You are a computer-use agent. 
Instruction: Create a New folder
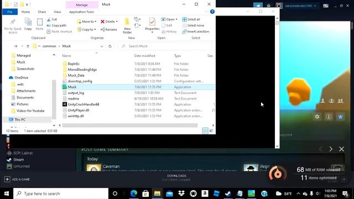tap(127, 26)
